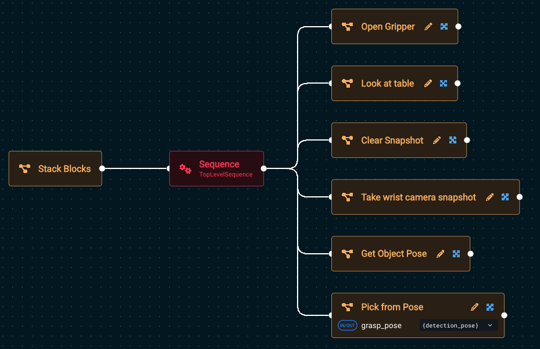Click the edit pencil on Clear Snapshot

click(437, 140)
